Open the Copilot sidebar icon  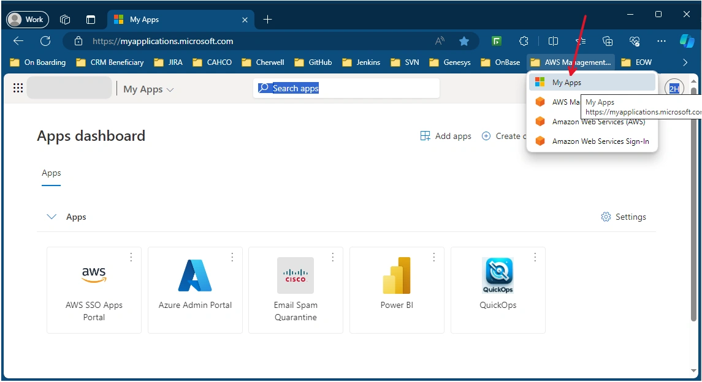tap(687, 41)
